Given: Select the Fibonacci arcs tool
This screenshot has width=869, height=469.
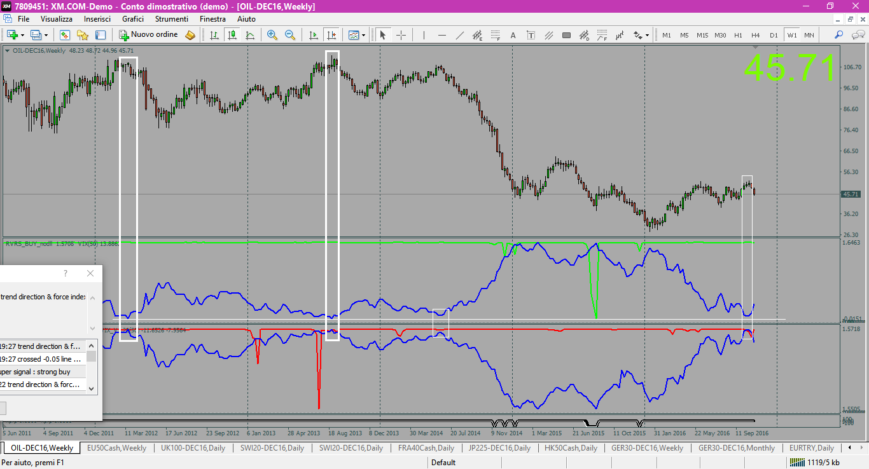Looking at the screenshot, I should tap(602, 35).
